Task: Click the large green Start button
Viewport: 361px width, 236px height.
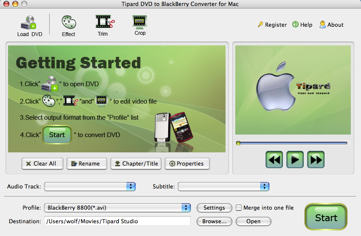Action: [x=326, y=217]
